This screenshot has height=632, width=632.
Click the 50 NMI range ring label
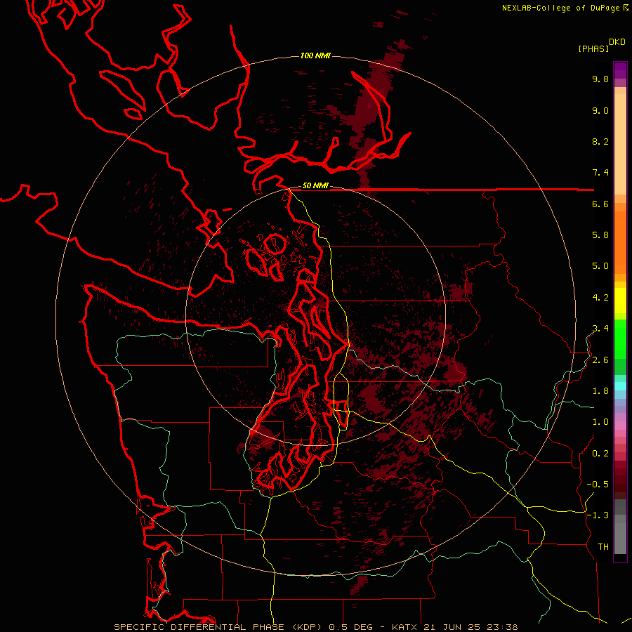[315, 185]
